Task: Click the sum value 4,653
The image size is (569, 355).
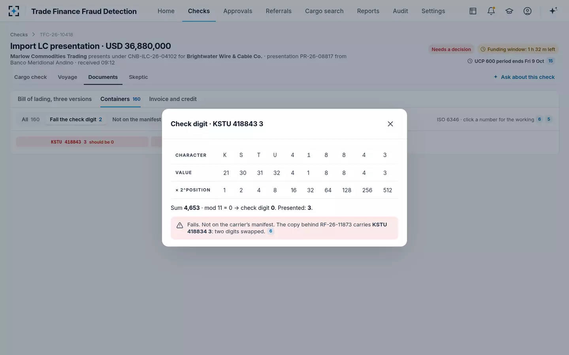Action: click(192, 208)
